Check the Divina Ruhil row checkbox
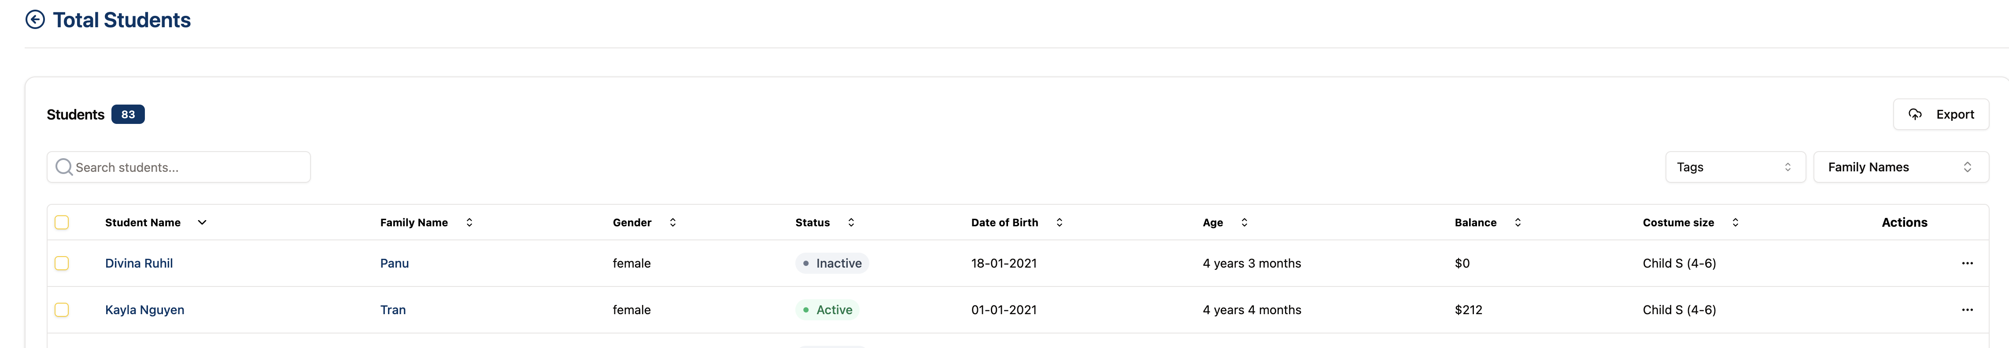2009x348 pixels. 62,263
